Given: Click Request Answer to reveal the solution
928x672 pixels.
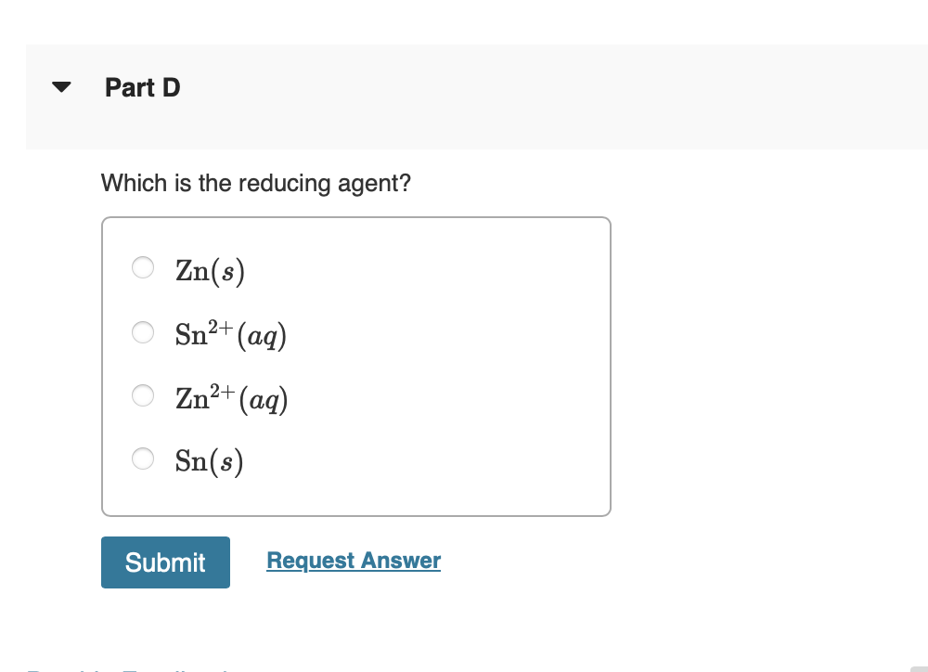Looking at the screenshot, I should pos(353,560).
